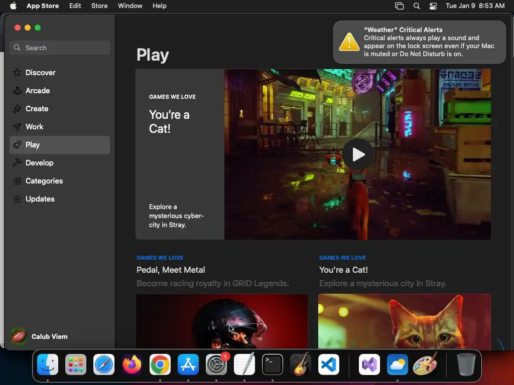Open the Develop hammer icon
The height and width of the screenshot is (385, 514).
[x=17, y=163]
